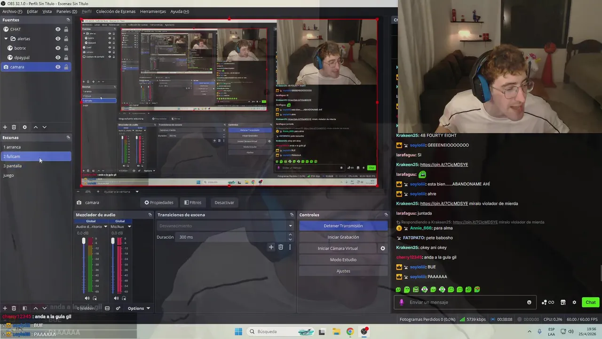The image size is (602, 339).
Task: Open the Audio del escritorio channel dropdown
Action: pos(105,226)
